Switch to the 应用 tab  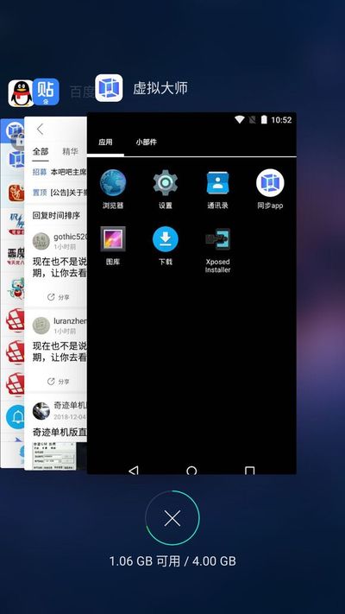[105, 142]
